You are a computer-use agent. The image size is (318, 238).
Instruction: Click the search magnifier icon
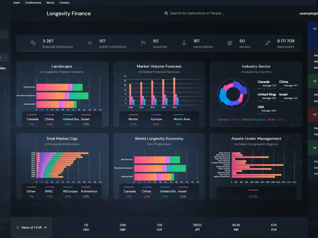pyautogui.click(x=166, y=13)
